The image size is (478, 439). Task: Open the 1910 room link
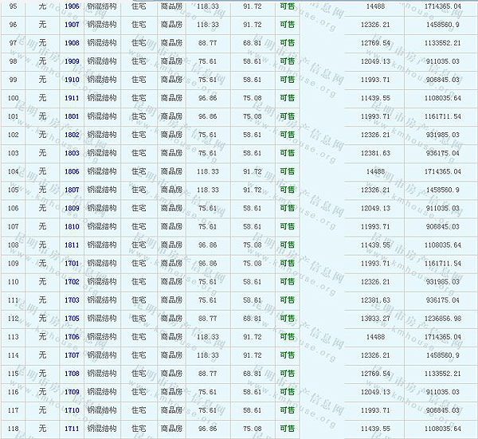(x=72, y=80)
